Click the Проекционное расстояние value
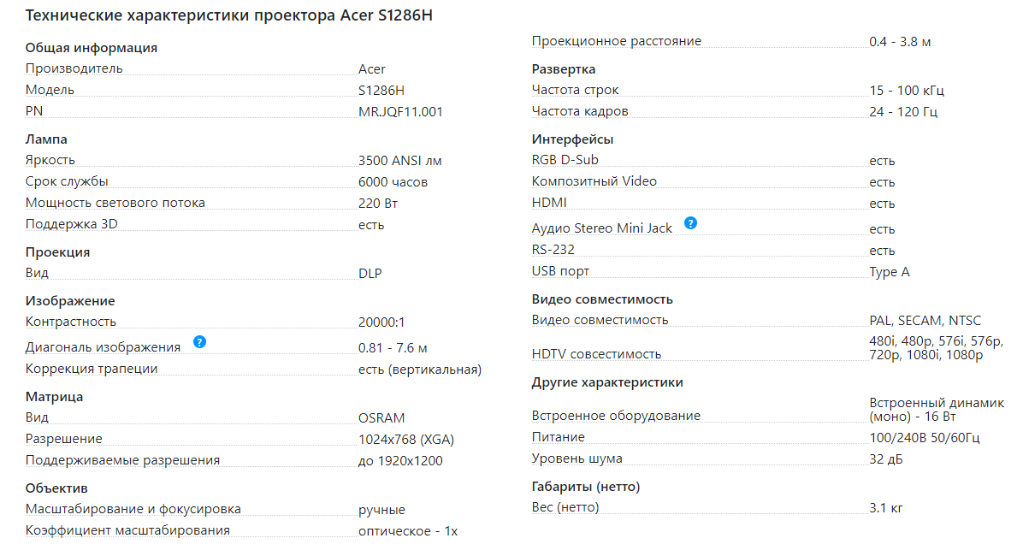Viewport: 1023px width, 556px height. (899, 42)
